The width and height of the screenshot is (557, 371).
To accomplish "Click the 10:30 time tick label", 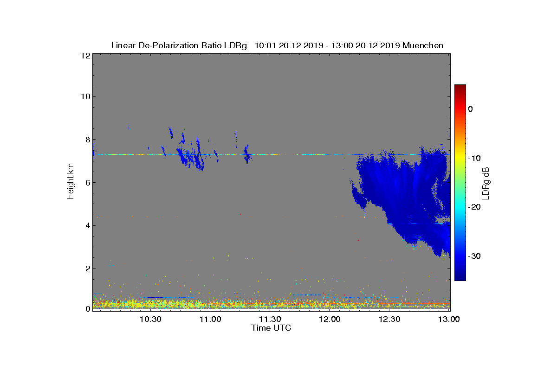I will 150,319.
